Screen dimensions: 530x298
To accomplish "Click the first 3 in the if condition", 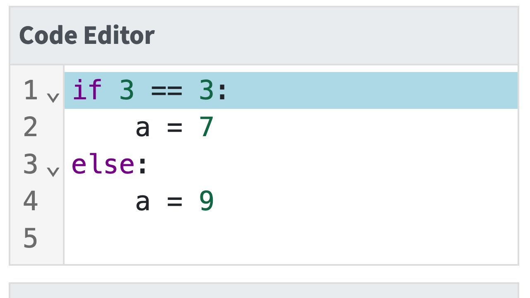I will click(127, 91).
